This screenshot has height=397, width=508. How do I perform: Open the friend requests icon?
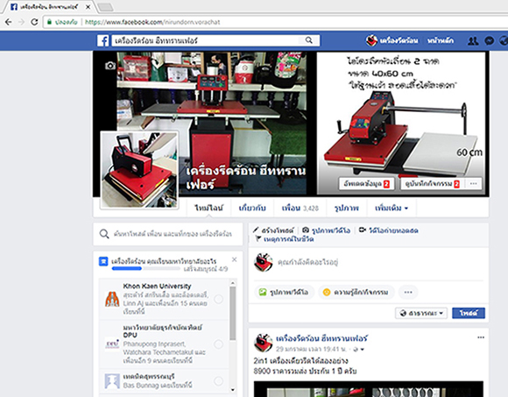473,41
